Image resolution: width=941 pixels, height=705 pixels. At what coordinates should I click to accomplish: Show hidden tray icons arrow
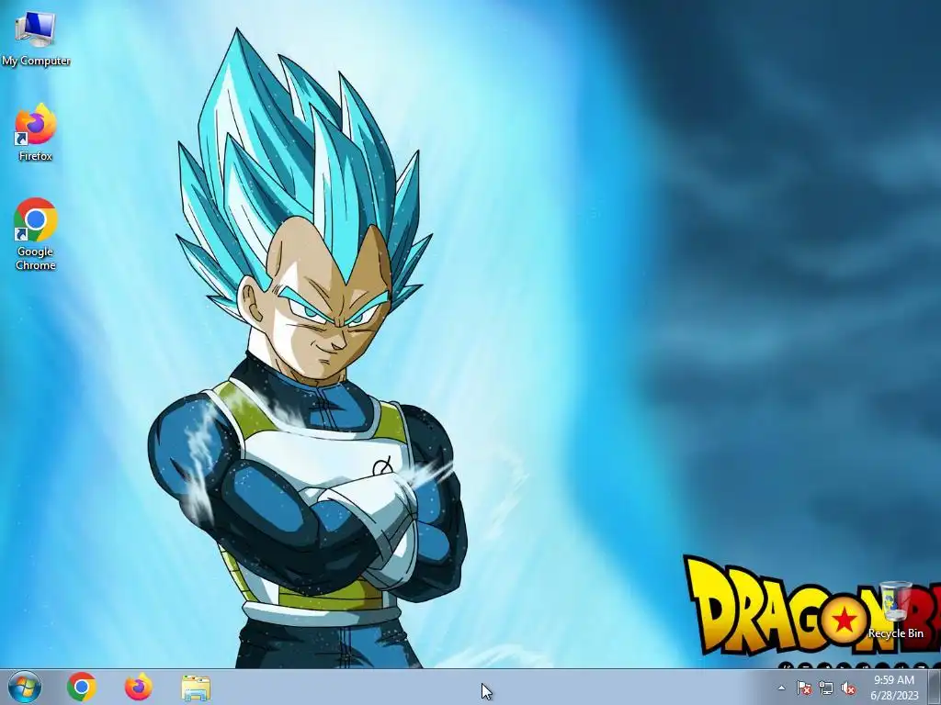tap(781, 688)
